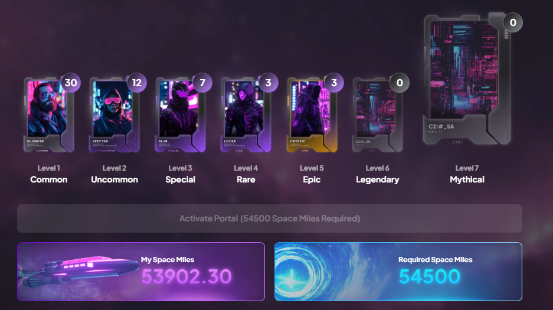Click the Mythical card's 0 badge
Image resolution: width=553 pixels, height=310 pixels.
513,22
